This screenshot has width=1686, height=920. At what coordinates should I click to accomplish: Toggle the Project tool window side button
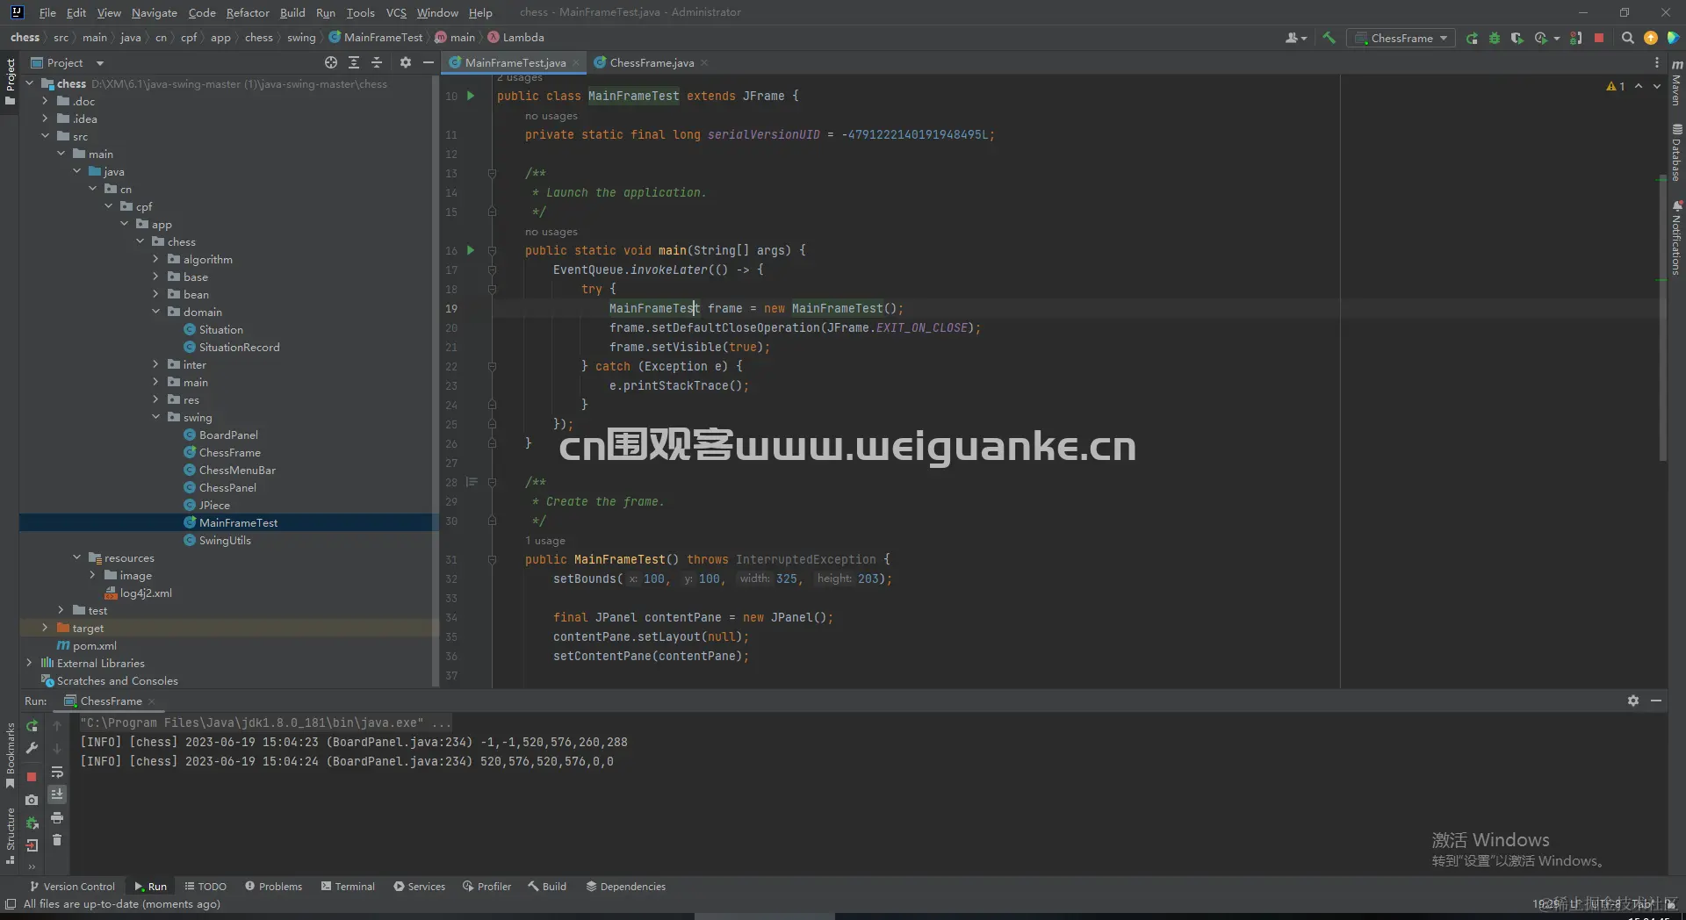coord(10,81)
